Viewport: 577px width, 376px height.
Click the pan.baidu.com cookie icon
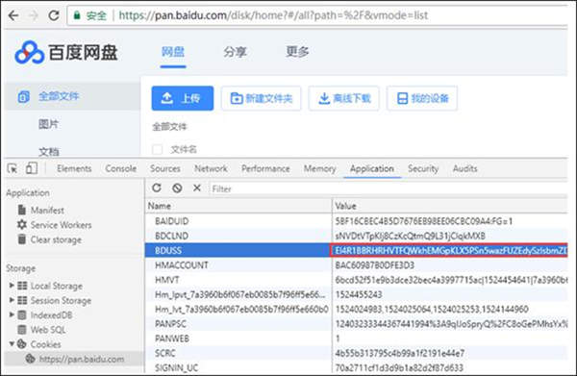[31, 359]
